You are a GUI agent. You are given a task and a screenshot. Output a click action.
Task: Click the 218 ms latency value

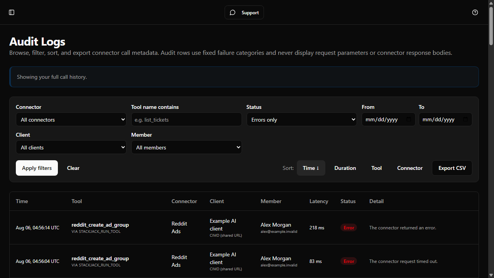click(x=317, y=228)
